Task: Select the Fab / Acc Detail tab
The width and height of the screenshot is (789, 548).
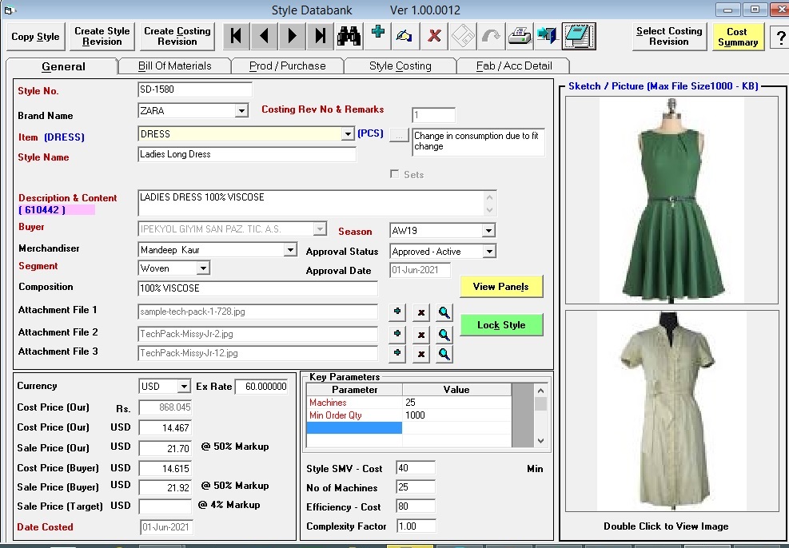Action: tap(514, 66)
